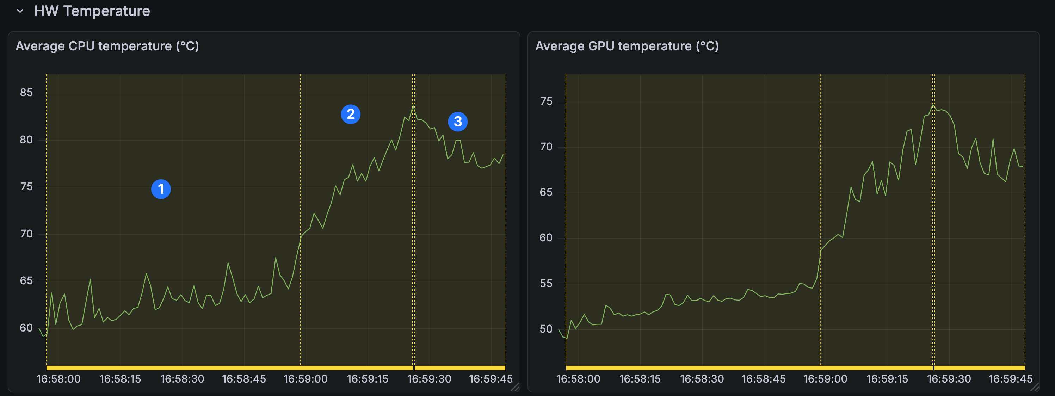Select the short right annotation bar in CPU panel

coord(459,368)
